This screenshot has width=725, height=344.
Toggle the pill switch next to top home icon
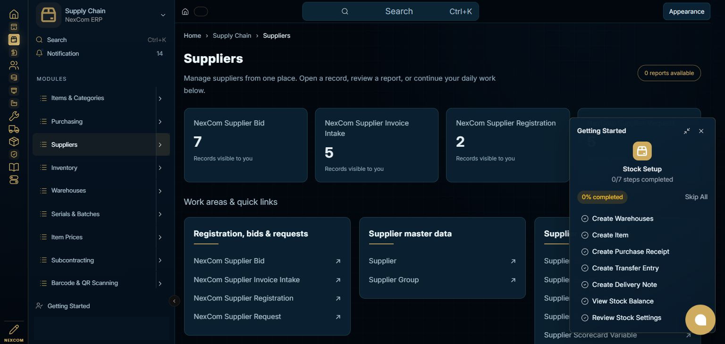201,12
